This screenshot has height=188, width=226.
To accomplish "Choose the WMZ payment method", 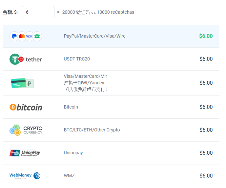I will (69, 176).
